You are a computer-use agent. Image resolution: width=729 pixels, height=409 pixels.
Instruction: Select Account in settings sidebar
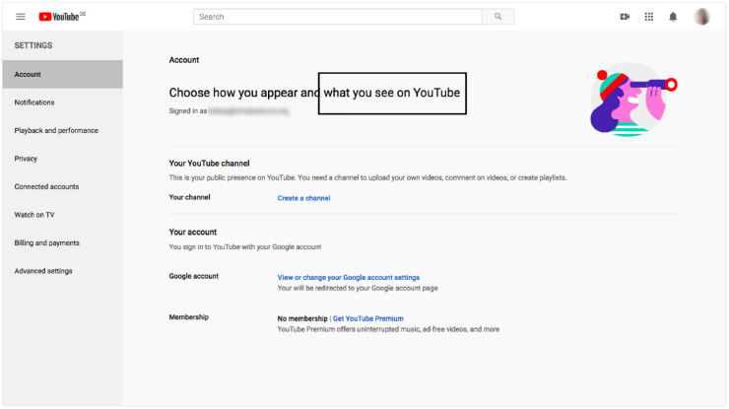pos(63,74)
